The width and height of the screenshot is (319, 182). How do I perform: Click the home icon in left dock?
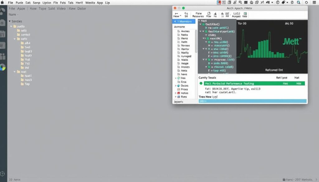(3, 23)
